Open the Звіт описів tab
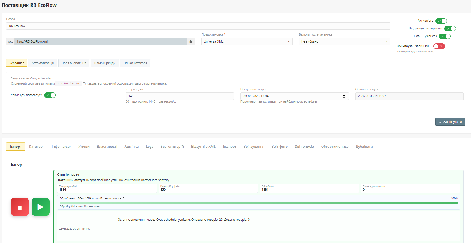 tap(304, 147)
